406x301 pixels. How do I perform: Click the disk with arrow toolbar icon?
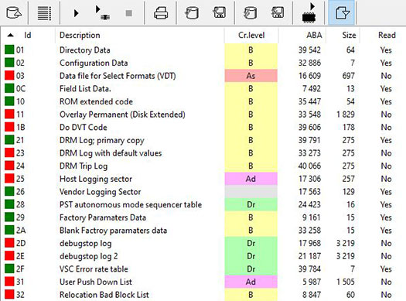pyautogui.click(x=14, y=12)
